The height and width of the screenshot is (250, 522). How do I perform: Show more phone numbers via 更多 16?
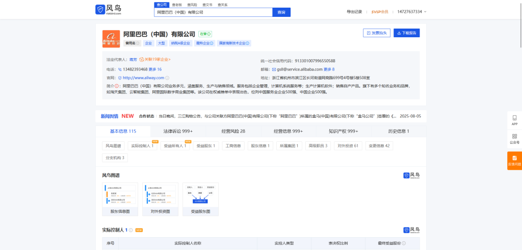[155, 69]
